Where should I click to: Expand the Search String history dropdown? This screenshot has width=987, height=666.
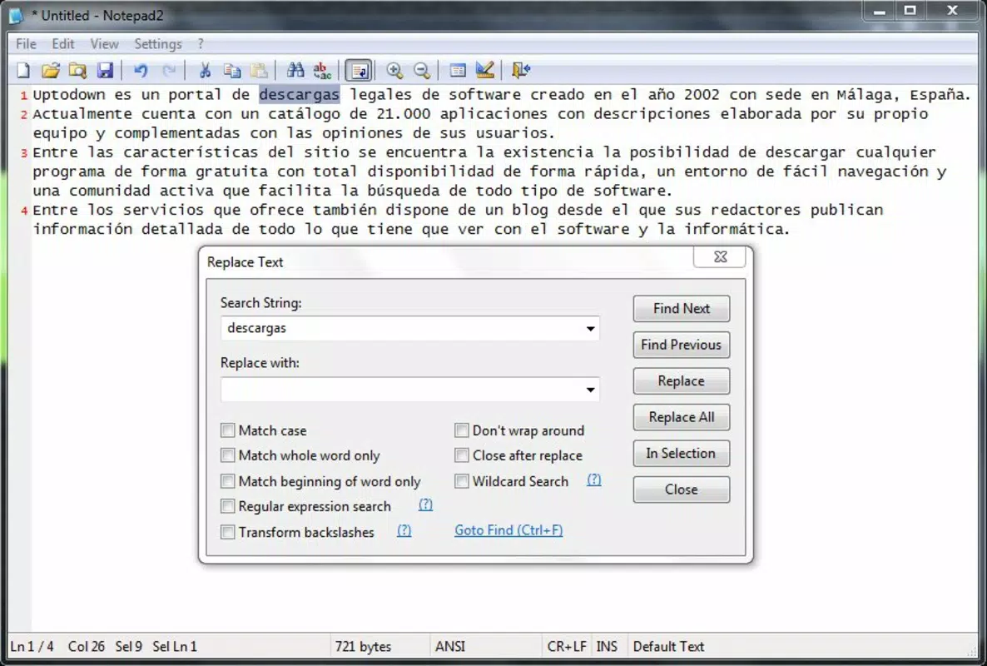(x=590, y=329)
